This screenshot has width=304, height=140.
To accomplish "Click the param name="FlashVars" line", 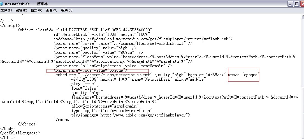I will tap(175, 57).
